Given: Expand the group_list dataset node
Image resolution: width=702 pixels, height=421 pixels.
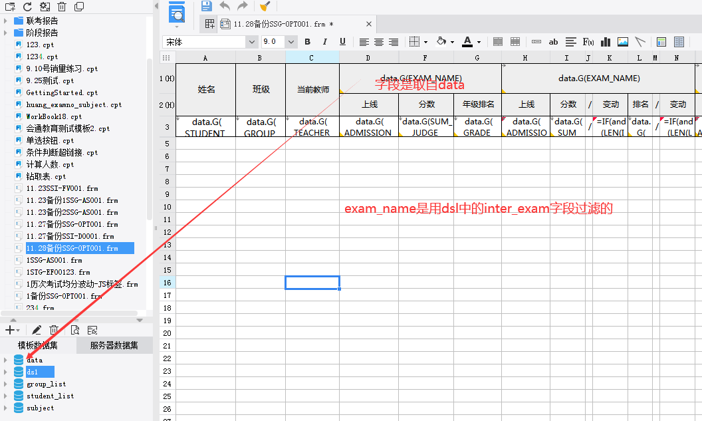Looking at the screenshot, I should 5,384.
